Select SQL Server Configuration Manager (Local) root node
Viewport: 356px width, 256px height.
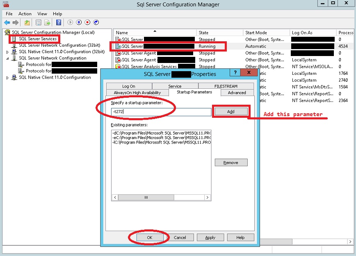(53, 32)
